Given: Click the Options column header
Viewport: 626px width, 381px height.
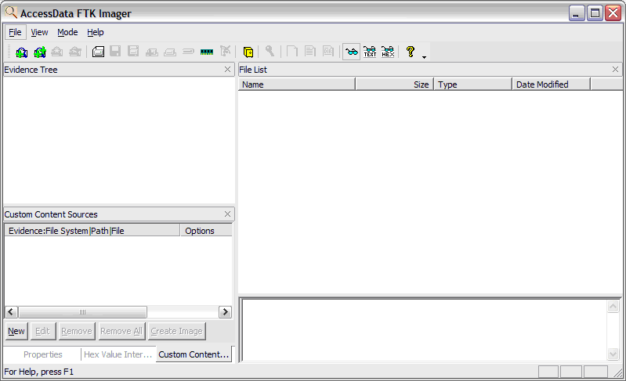Looking at the screenshot, I should tap(206, 231).
